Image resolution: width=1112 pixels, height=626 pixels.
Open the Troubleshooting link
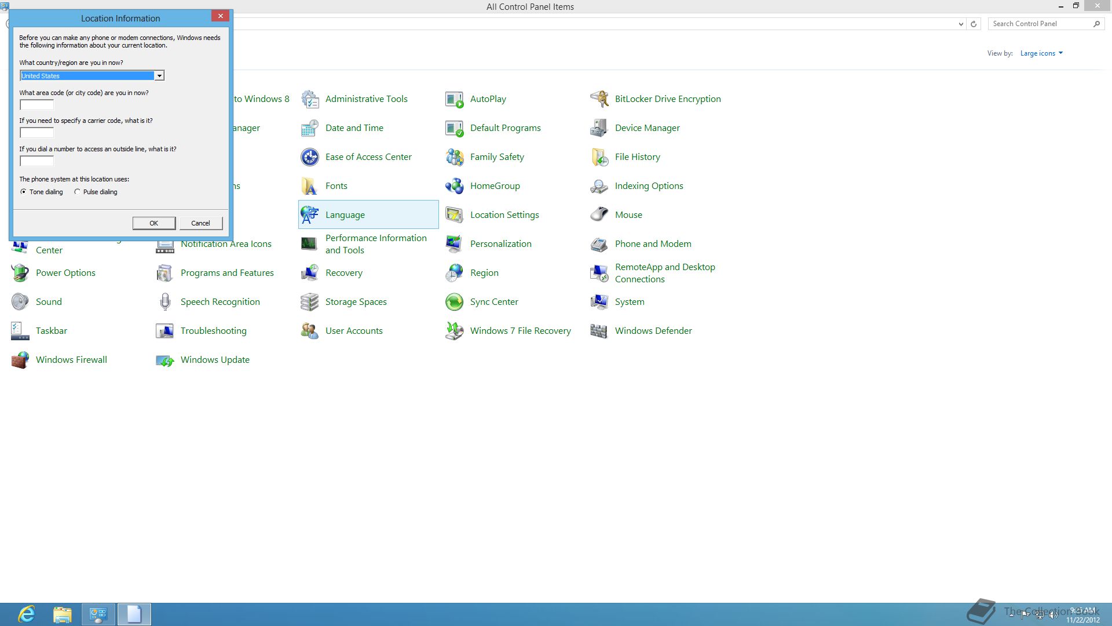pyautogui.click(x=214, y=331)
